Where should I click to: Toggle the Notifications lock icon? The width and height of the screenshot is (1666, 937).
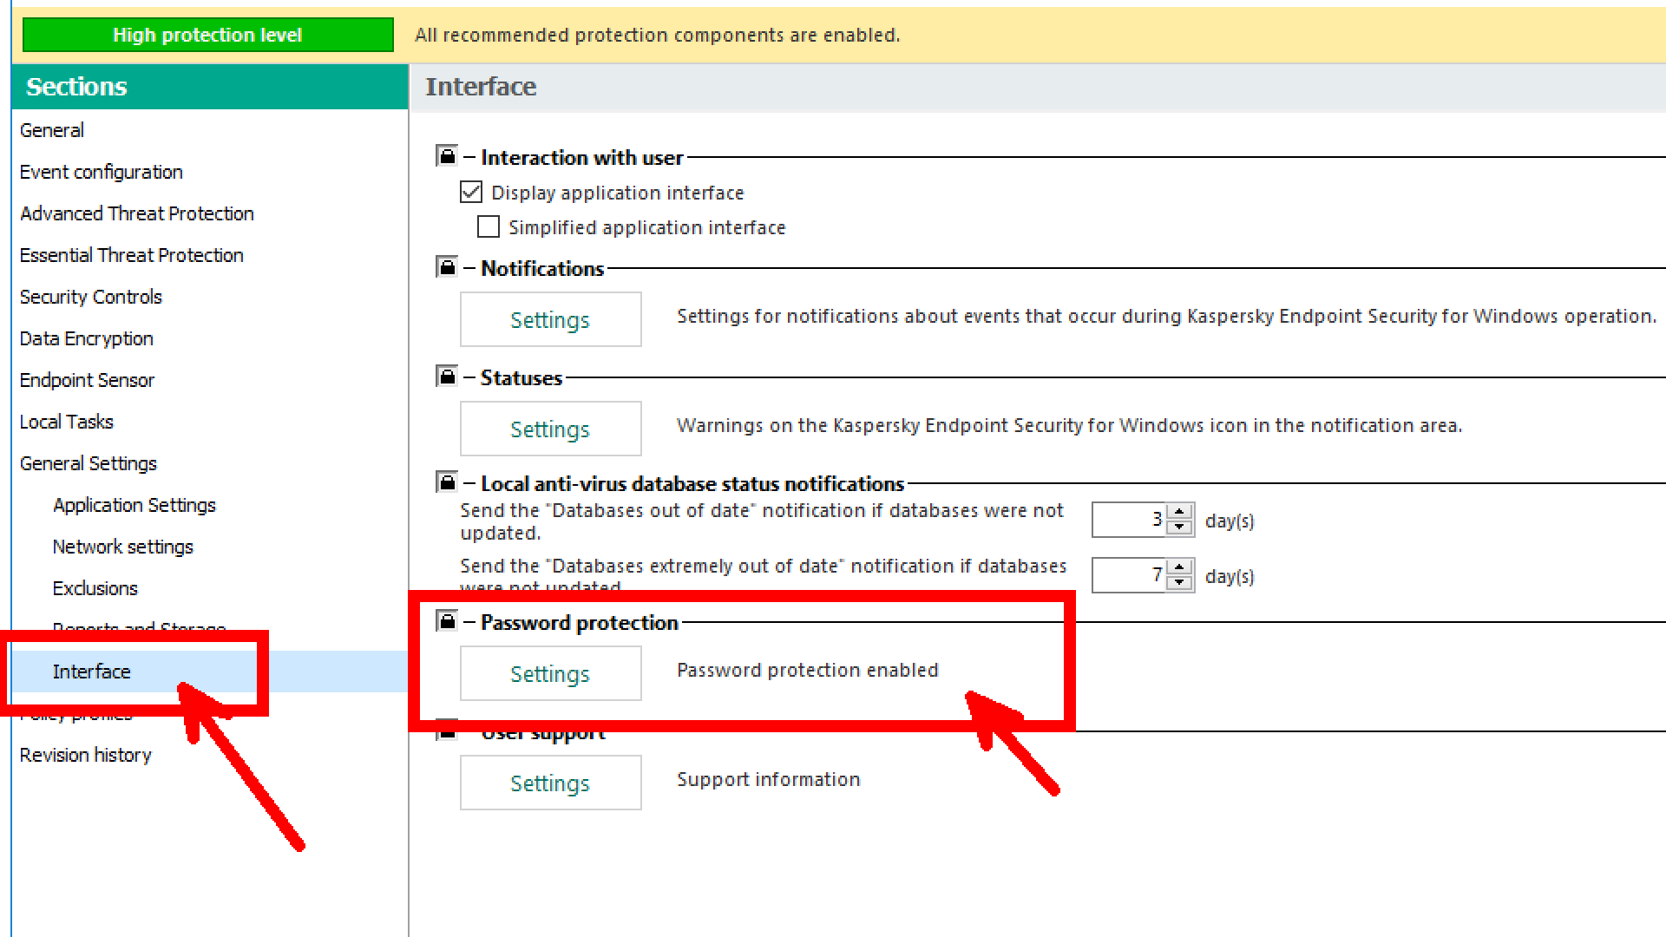coord(447,267)
